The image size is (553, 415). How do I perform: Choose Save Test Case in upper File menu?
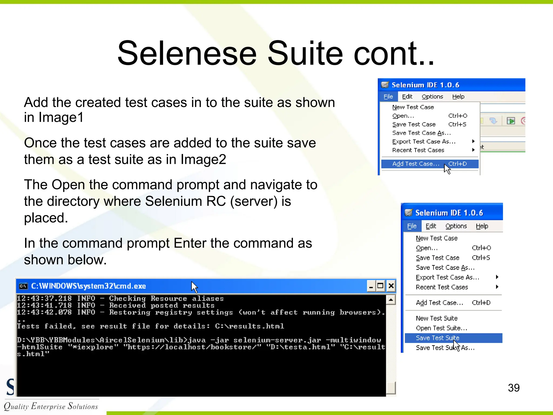[x=430, y=124]
